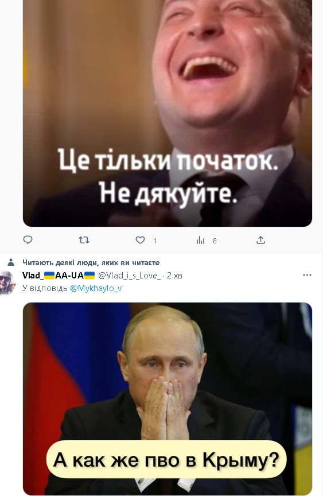Screen dimensions: 323x496
Task: Click the Ukrainian flag emoji after 'Vlad_'
Action: (49, 276)
